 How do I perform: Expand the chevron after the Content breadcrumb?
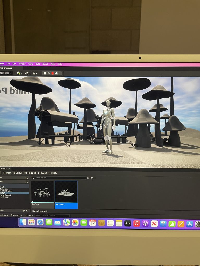tap(49, 173)
